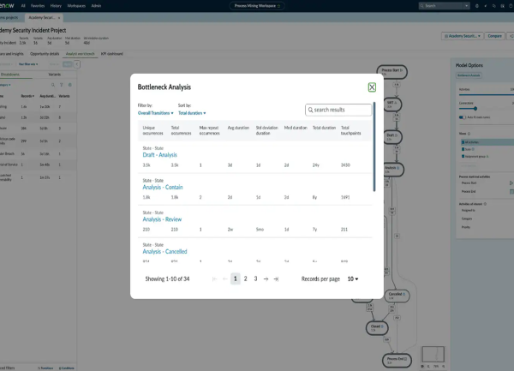The height and width of the screenshot is (371, 514).
Task: Switch to the Opportunity details tab
Action: [x=45, y=54]
